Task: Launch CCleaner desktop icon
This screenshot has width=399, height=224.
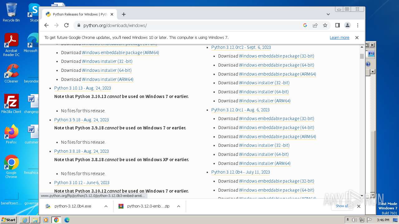Action: tap(11, 73)
